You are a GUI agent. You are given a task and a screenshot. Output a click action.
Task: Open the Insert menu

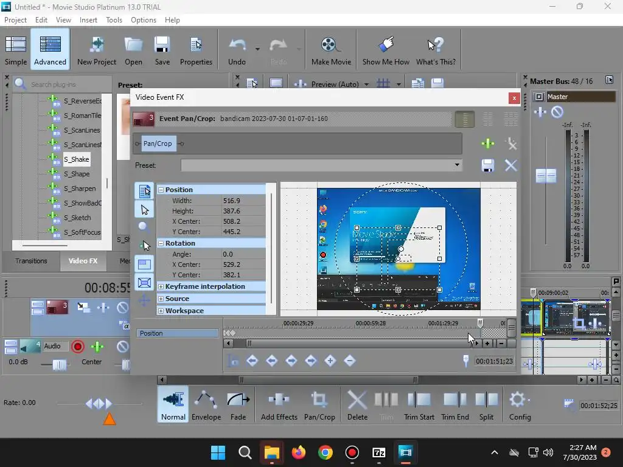point(88,20)
